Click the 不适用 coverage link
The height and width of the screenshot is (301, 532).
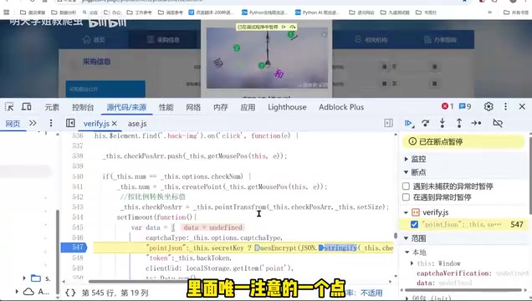click(371, 293)
